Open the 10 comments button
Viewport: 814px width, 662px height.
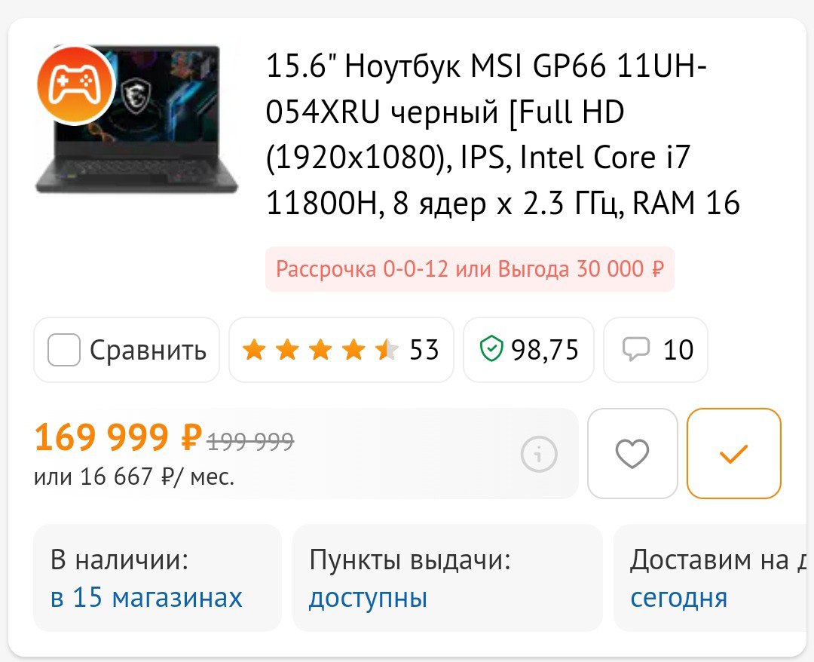pyautogui.click(x=656, y=349)
